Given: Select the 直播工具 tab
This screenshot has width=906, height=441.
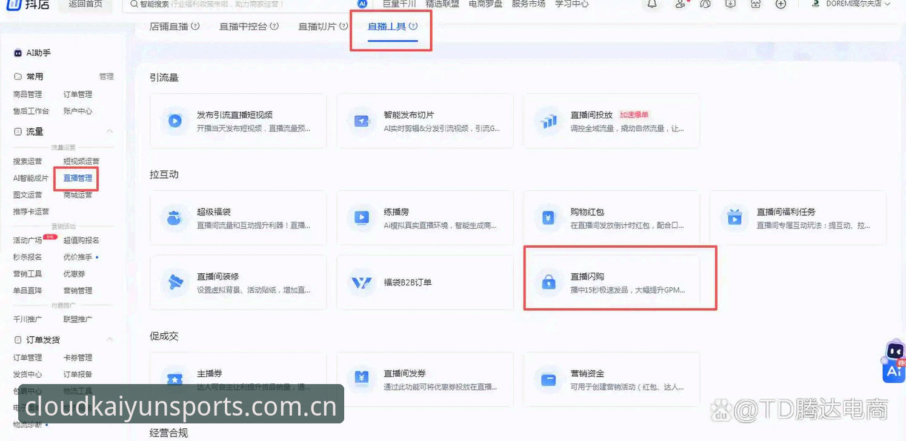Looking at the screenshot, I should point(387,27).
